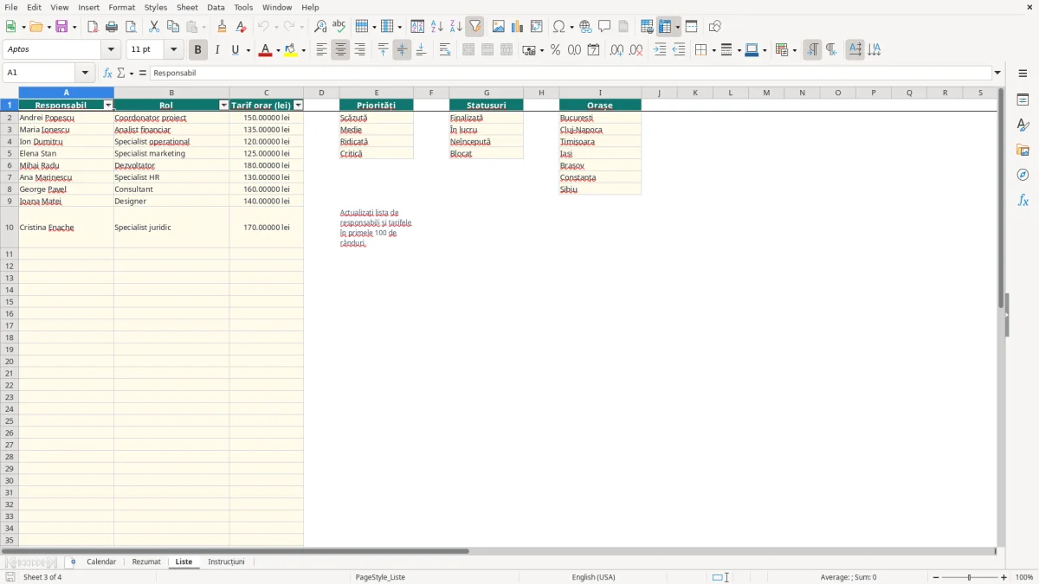Viewport: 1039px width, 584px height.
Task: Open the font name dropdown
Action: click(x=111, y=50)
